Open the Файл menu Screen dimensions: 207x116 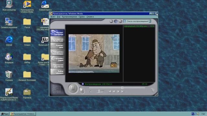[53, 17]
